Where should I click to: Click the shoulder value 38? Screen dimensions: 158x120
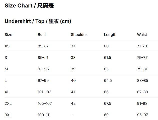(x=73, y=58)
